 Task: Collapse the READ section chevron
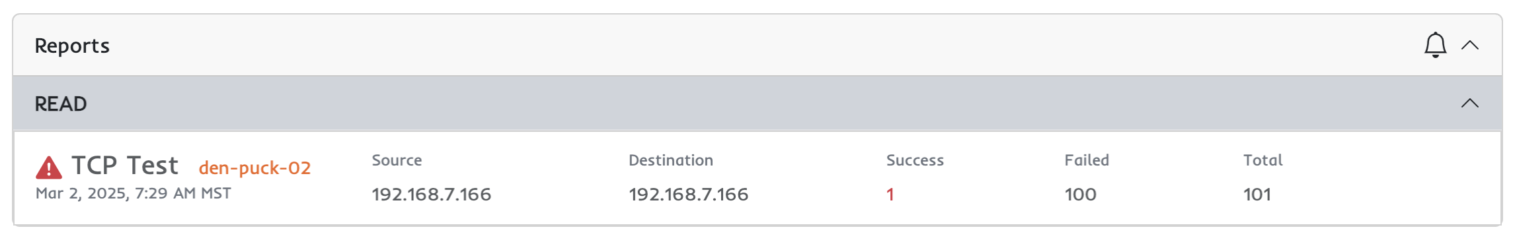(x=1469, y=103)
